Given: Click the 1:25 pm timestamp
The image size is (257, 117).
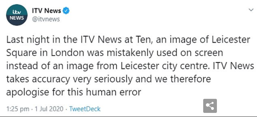Looking at the screenshot, I should point(18,109).
